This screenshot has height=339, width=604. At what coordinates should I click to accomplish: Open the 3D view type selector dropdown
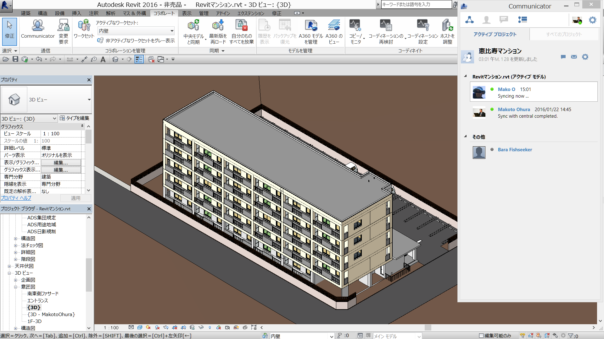click(x=89, y=100)
